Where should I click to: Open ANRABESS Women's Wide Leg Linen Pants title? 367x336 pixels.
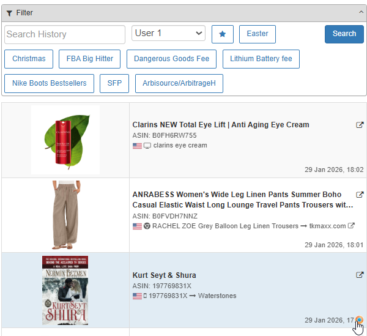pyautogui.click(x=243, y=200)
